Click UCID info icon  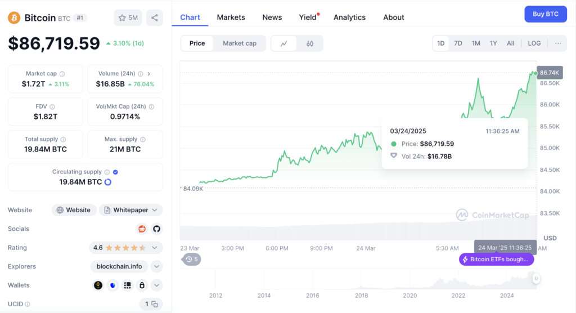coord(28,304)
